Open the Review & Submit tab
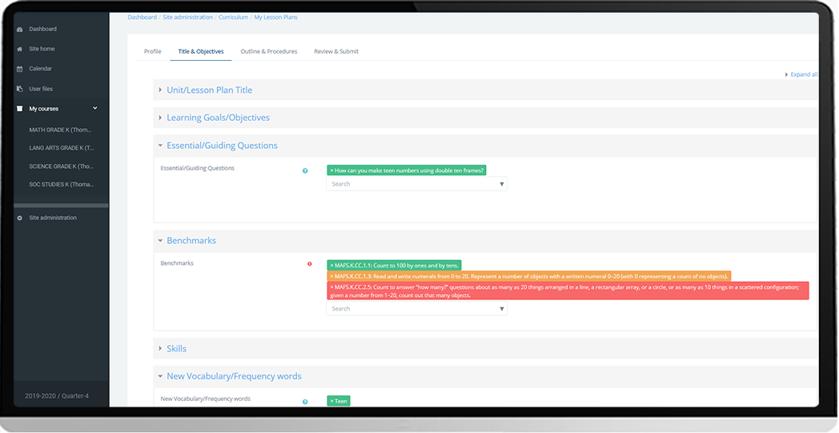Image resolution: width=839 pixels, height=433 pixels. (x=336, y=51)
